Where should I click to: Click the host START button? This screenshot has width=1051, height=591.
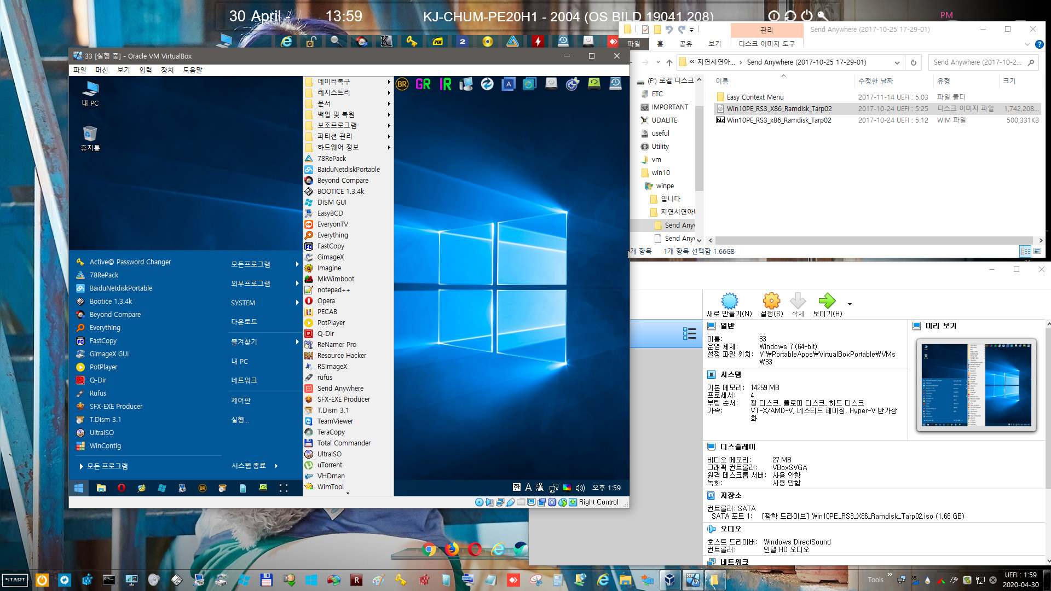(x=15, y=580)
